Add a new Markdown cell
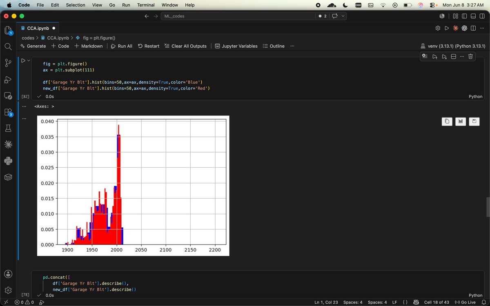490x306 pixels. [89, 46]
